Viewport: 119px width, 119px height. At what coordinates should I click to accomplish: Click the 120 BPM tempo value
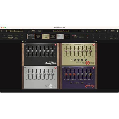click(96, 31)
